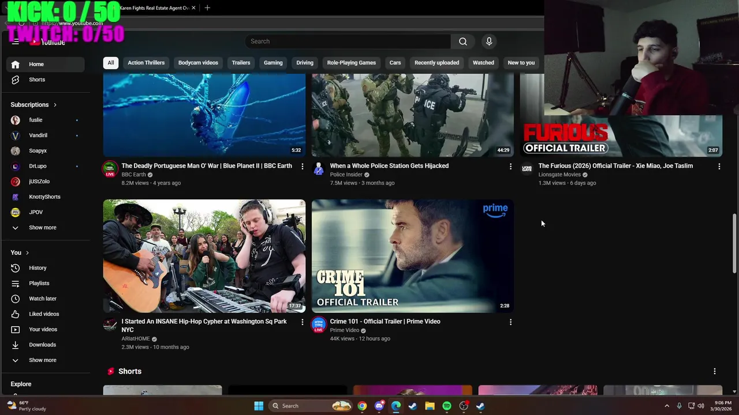Viewport: 739px width, 415px height.
Task: Open the Crime 101 Official Trailer title link
Action: 385,322
